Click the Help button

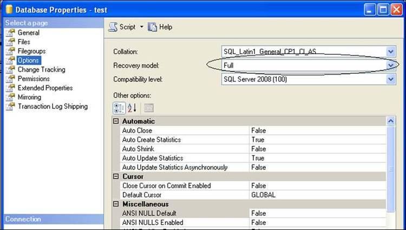click(160, 27)
